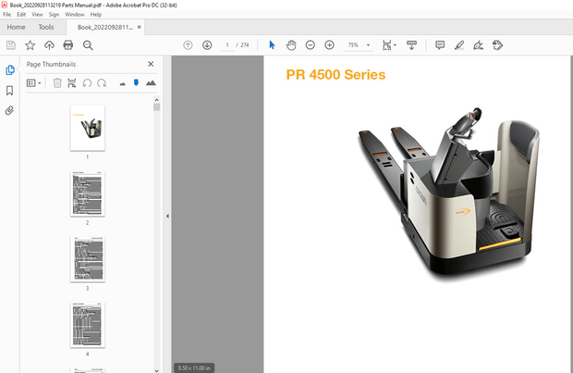Choose the Selection arrow tool
Screen dimensions: 573x373
coord(272,45)
